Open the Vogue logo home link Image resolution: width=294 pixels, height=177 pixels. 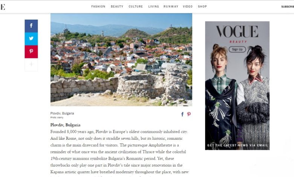coord(2,7)
